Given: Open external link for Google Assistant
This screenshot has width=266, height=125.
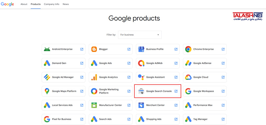Looking at the screenshot, I should point(176,77).
